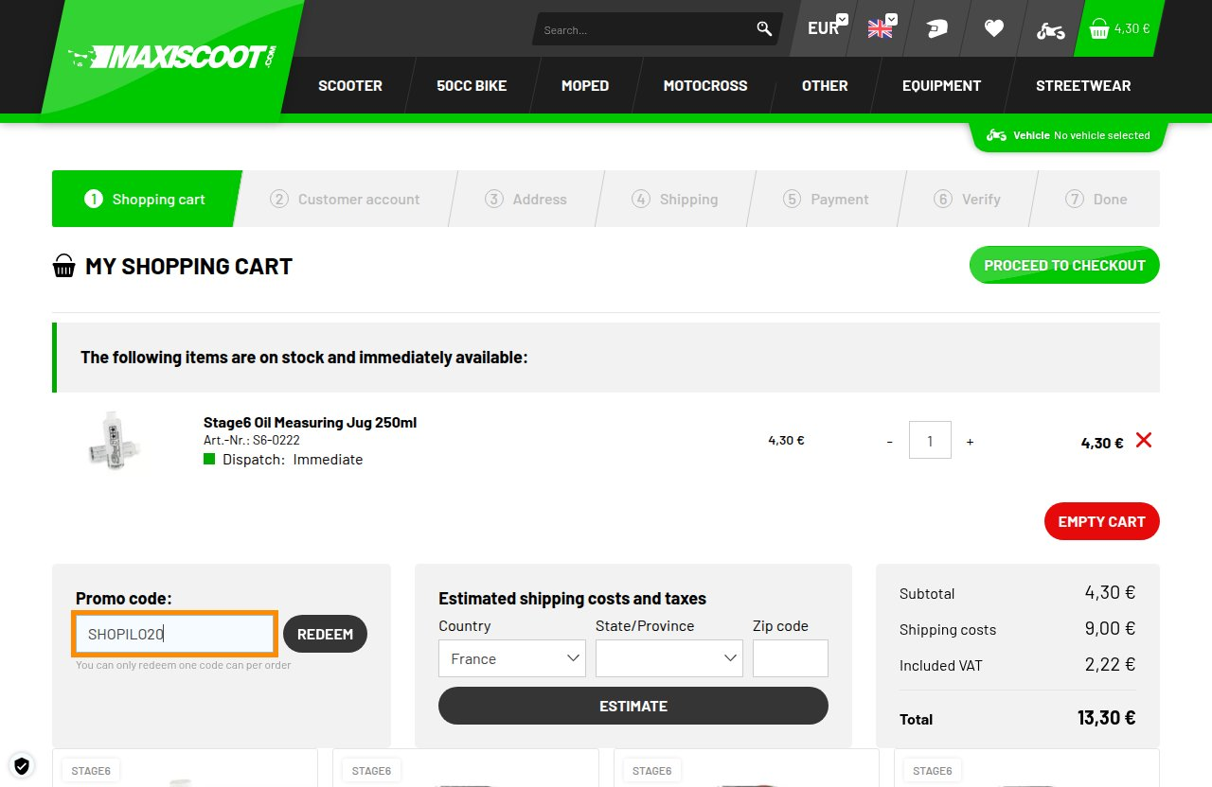Increase quantity with the plus sign
1212x787 pixels.
click(970, 442)
